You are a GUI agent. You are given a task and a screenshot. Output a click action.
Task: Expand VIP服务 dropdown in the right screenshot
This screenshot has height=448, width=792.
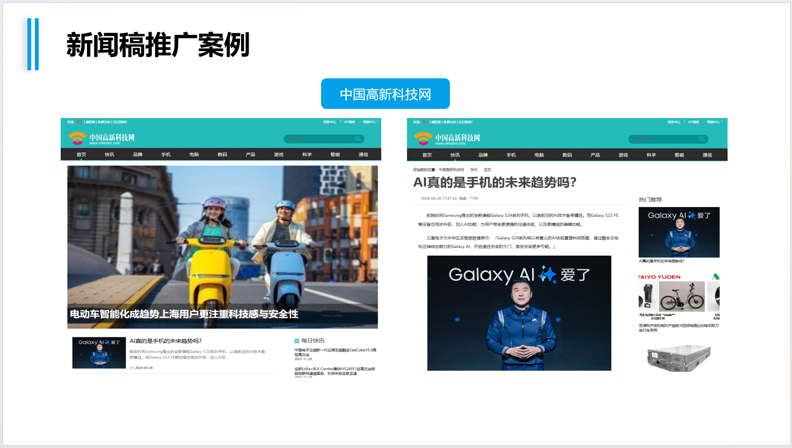695,122
